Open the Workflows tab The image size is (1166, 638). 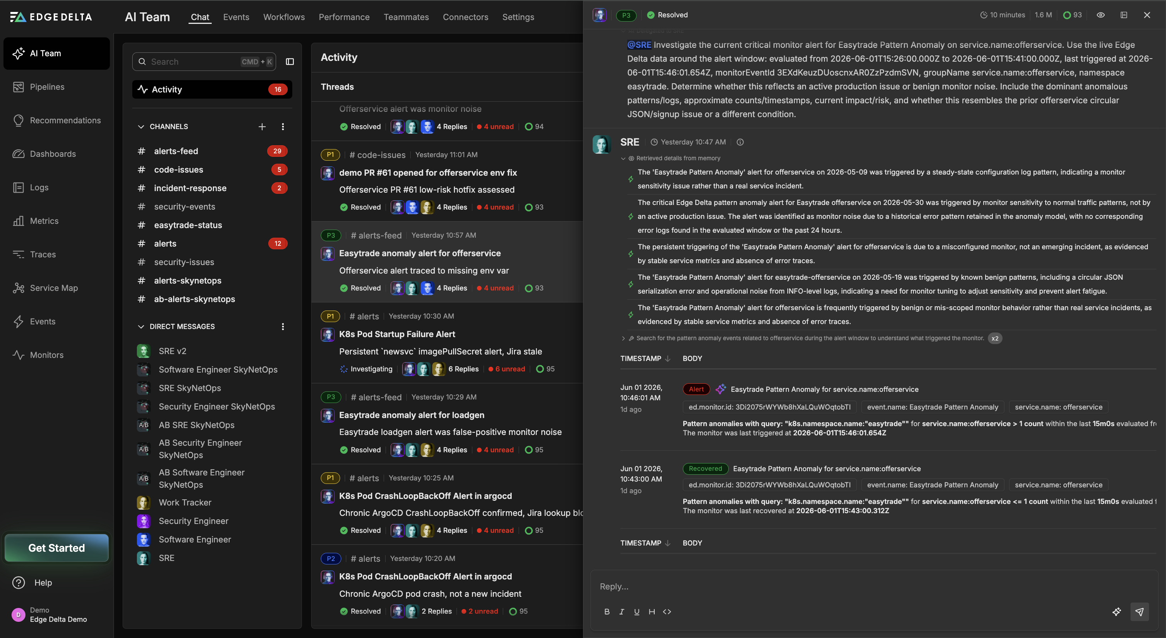point(284,17)
